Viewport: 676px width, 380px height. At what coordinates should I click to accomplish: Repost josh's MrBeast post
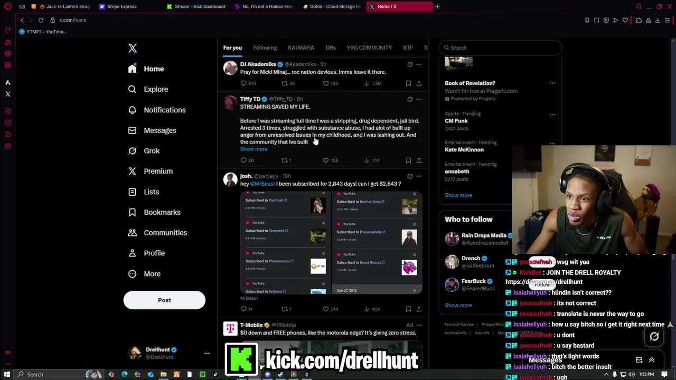(284, 309)
